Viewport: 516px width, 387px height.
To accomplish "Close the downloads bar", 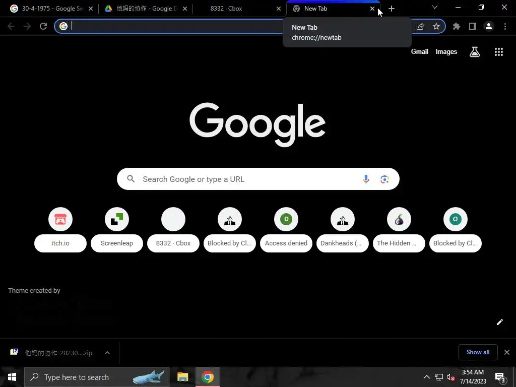I will pos(507,352).
